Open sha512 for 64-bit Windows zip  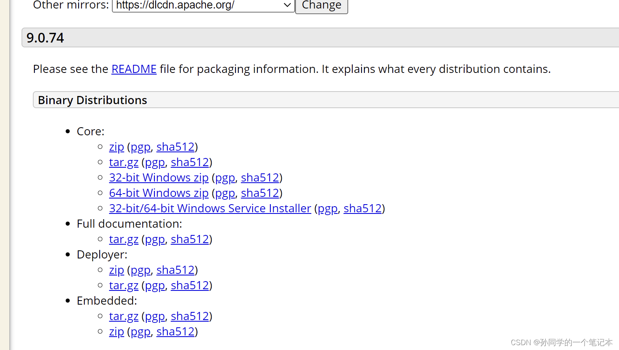260,193
